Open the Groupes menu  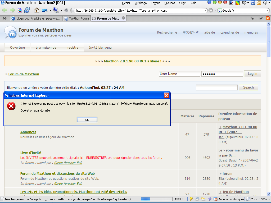pyautogui.click(x=170, y=3)
